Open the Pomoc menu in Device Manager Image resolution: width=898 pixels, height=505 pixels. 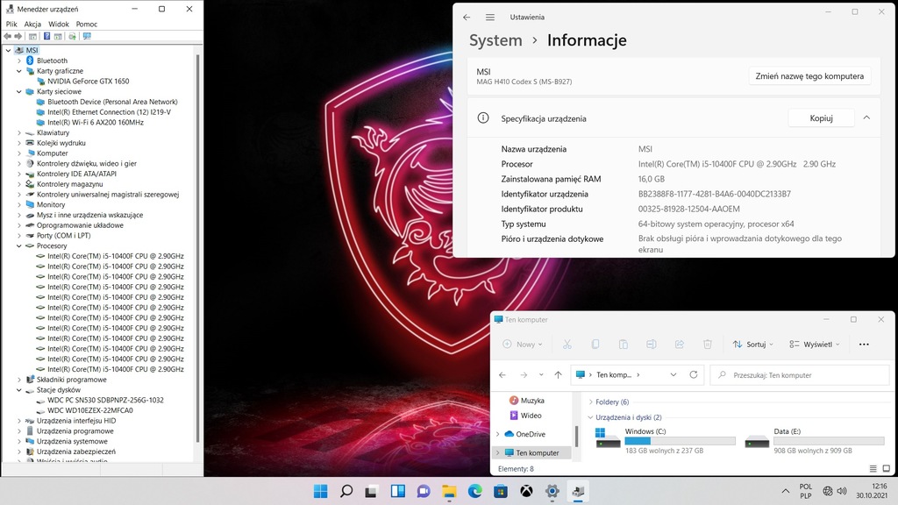tap(87, 24)
